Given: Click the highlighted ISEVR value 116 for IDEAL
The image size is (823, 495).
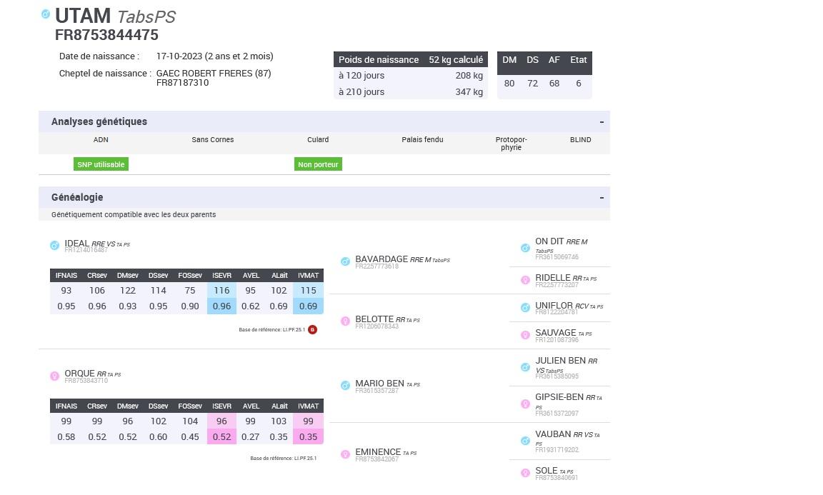Looking at the screenshot, I should pos(221,290).
